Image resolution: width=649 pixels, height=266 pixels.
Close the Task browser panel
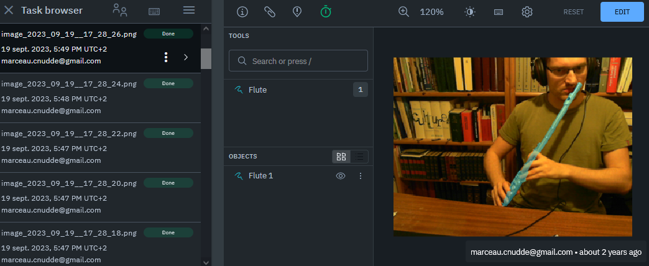9,11
